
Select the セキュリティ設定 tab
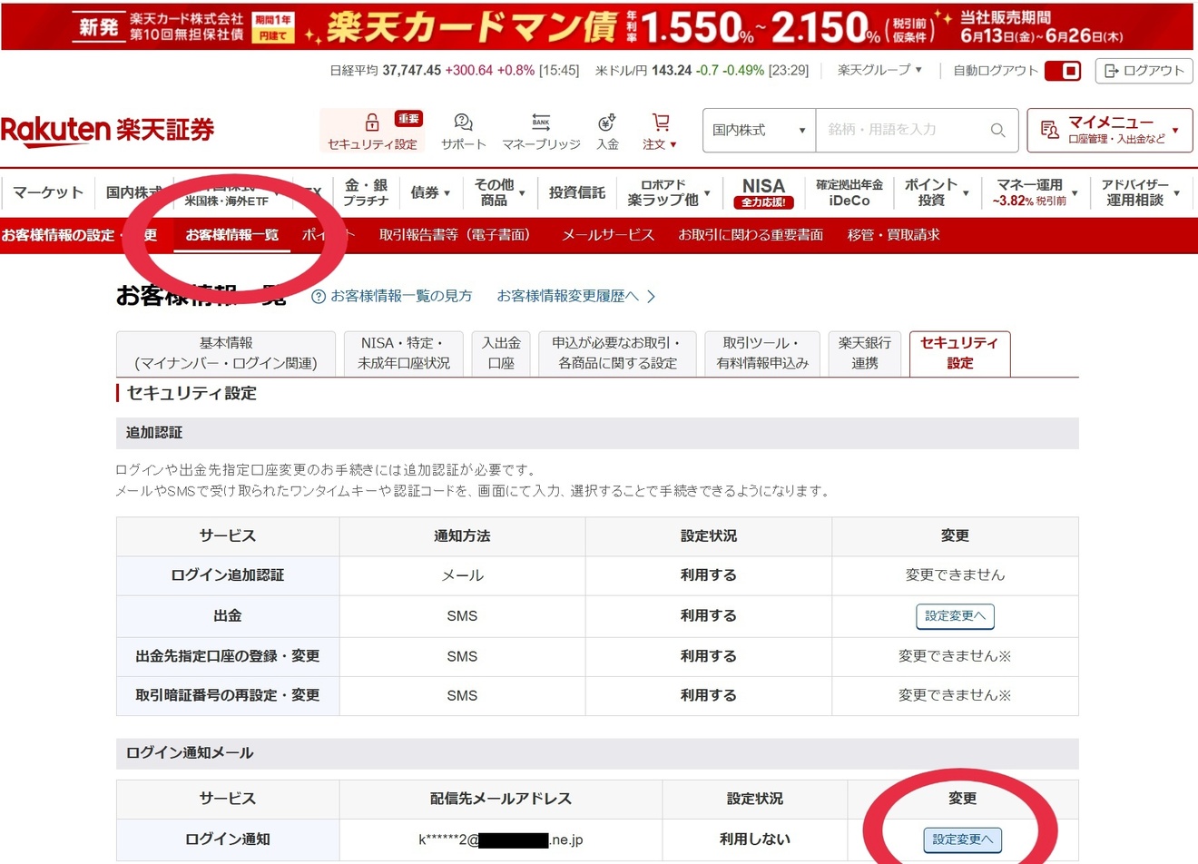pos(959,353)
